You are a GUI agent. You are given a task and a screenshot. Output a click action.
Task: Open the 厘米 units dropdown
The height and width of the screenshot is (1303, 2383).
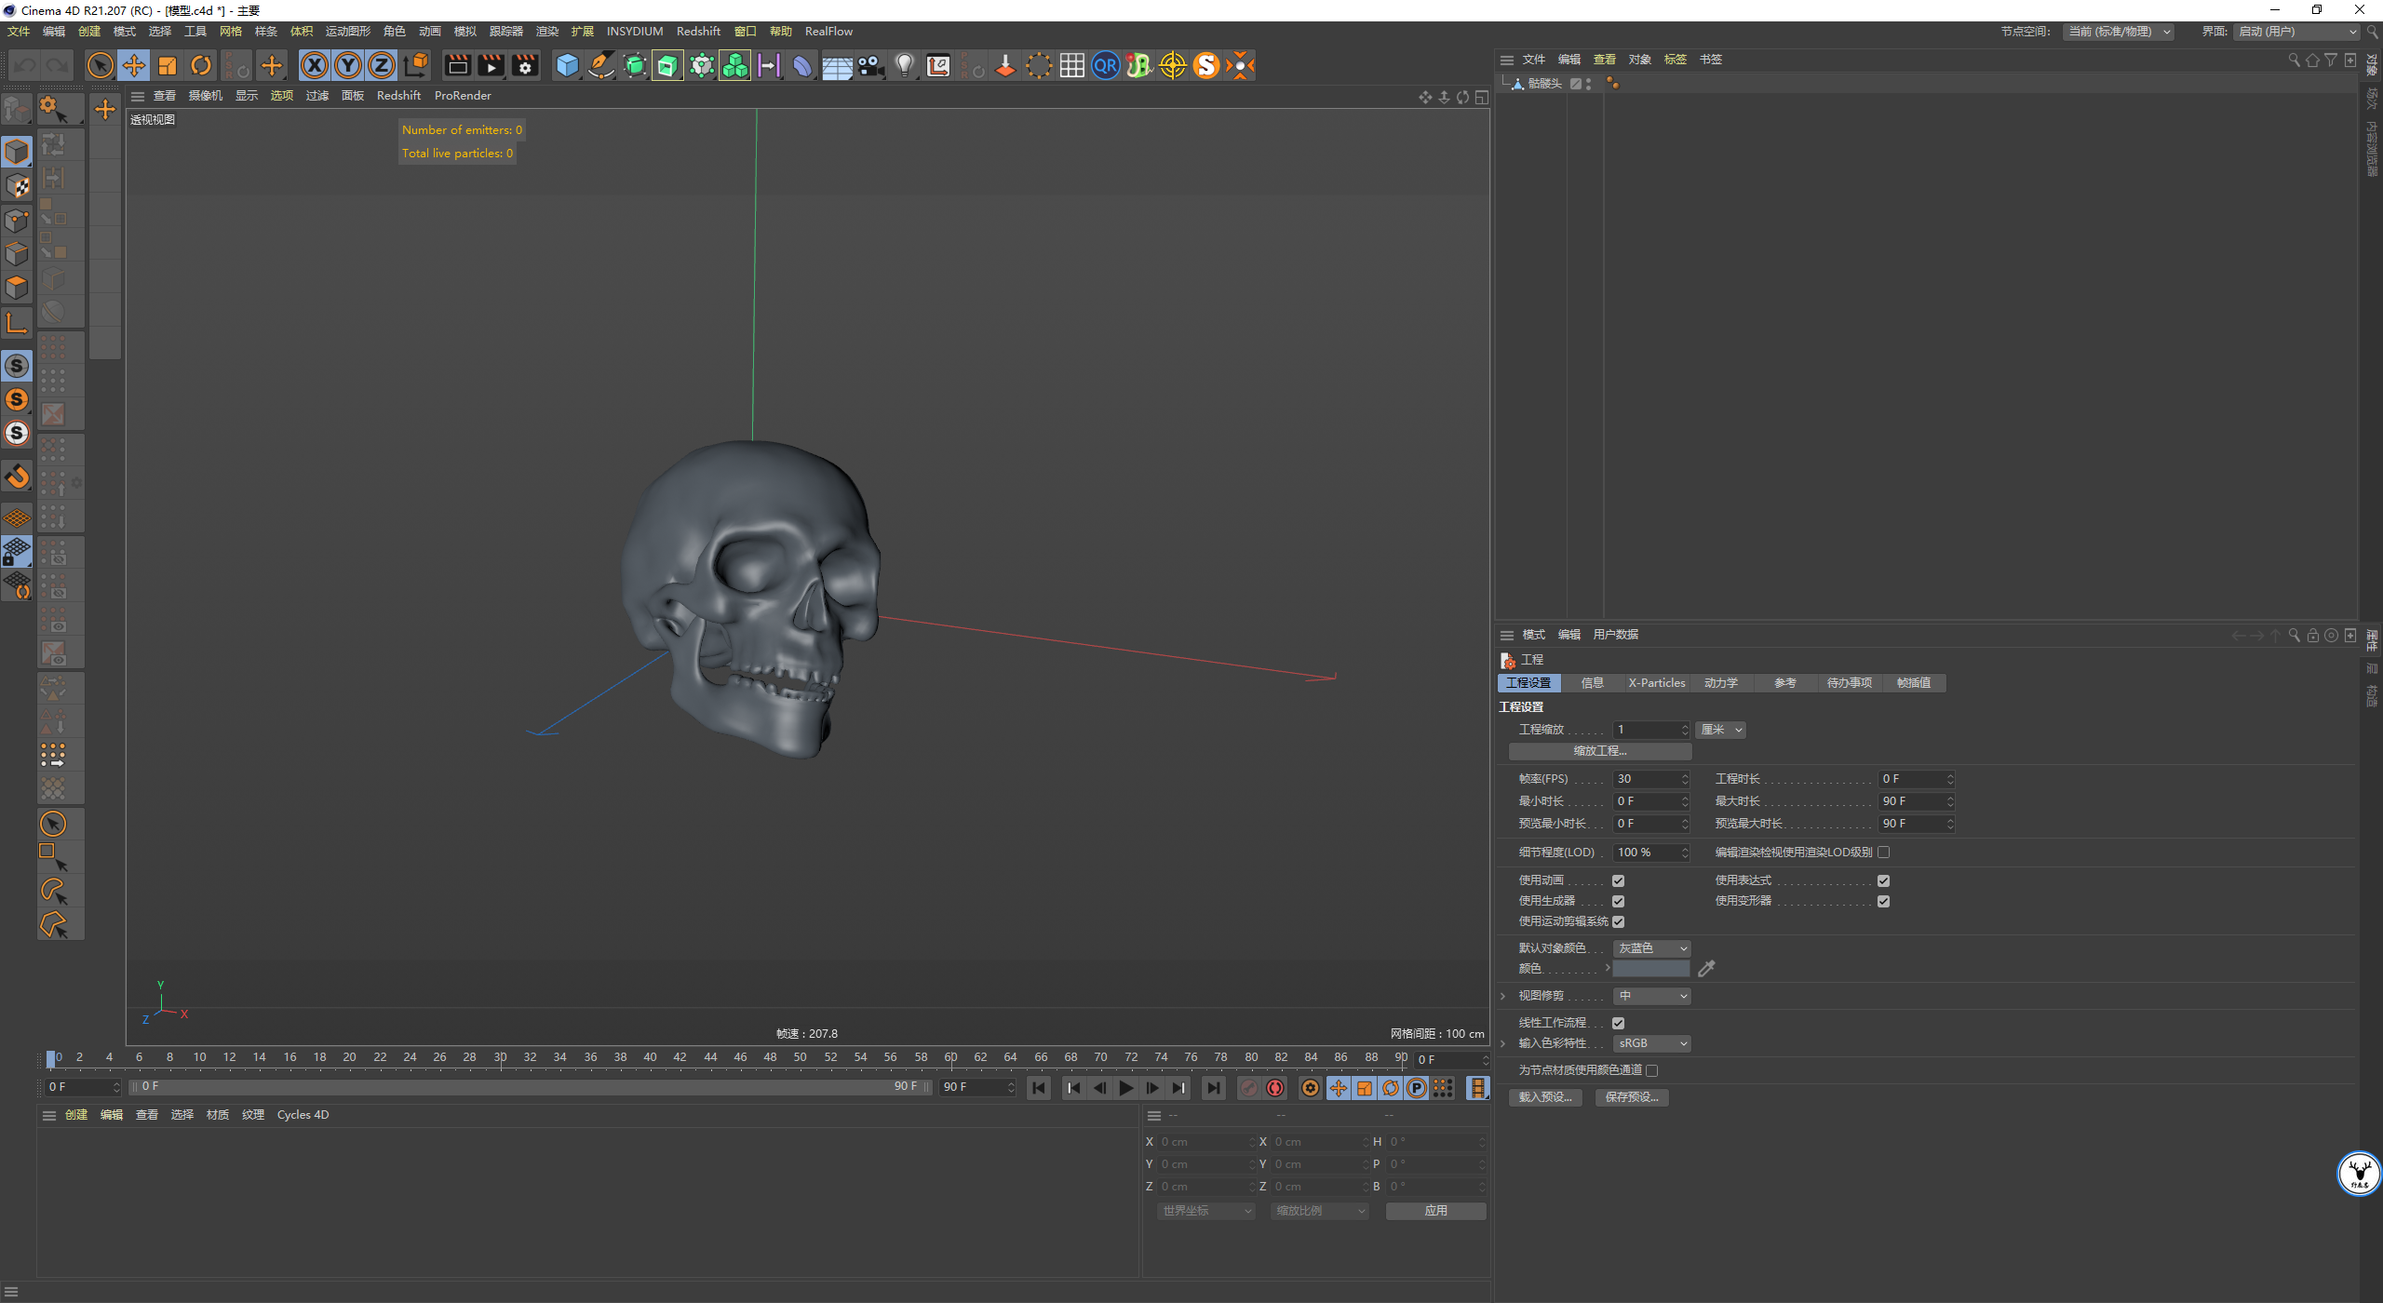tap(1720, 730)
